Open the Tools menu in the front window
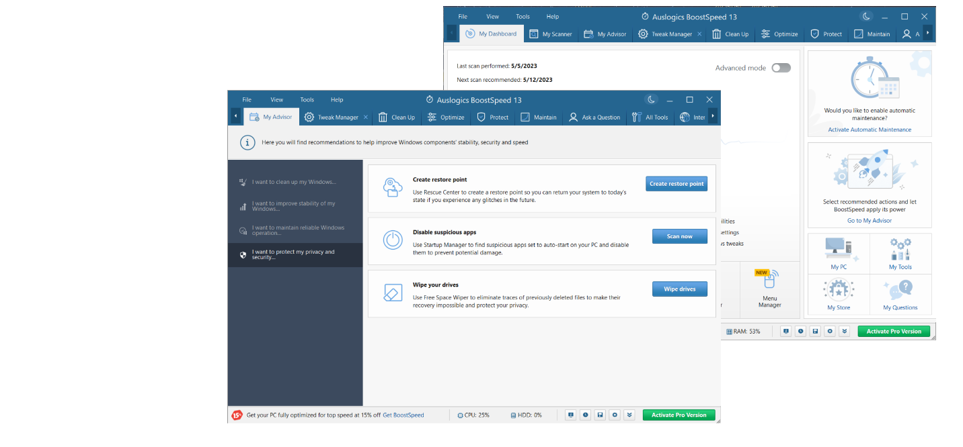The image size is (963, 447). click(307, 99)
